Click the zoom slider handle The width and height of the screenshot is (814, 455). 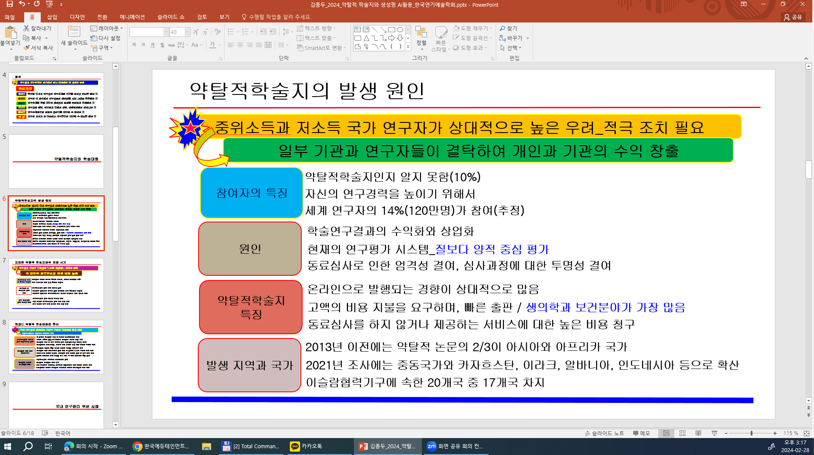pyautogui.click(x=752, y=433)
